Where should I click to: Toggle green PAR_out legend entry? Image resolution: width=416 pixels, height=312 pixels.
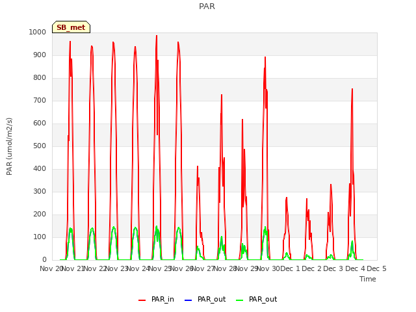(x=256, y=299)
